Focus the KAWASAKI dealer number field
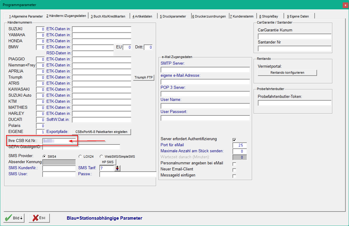The width and height of the screenshot is (349, 226). point(40,89)
